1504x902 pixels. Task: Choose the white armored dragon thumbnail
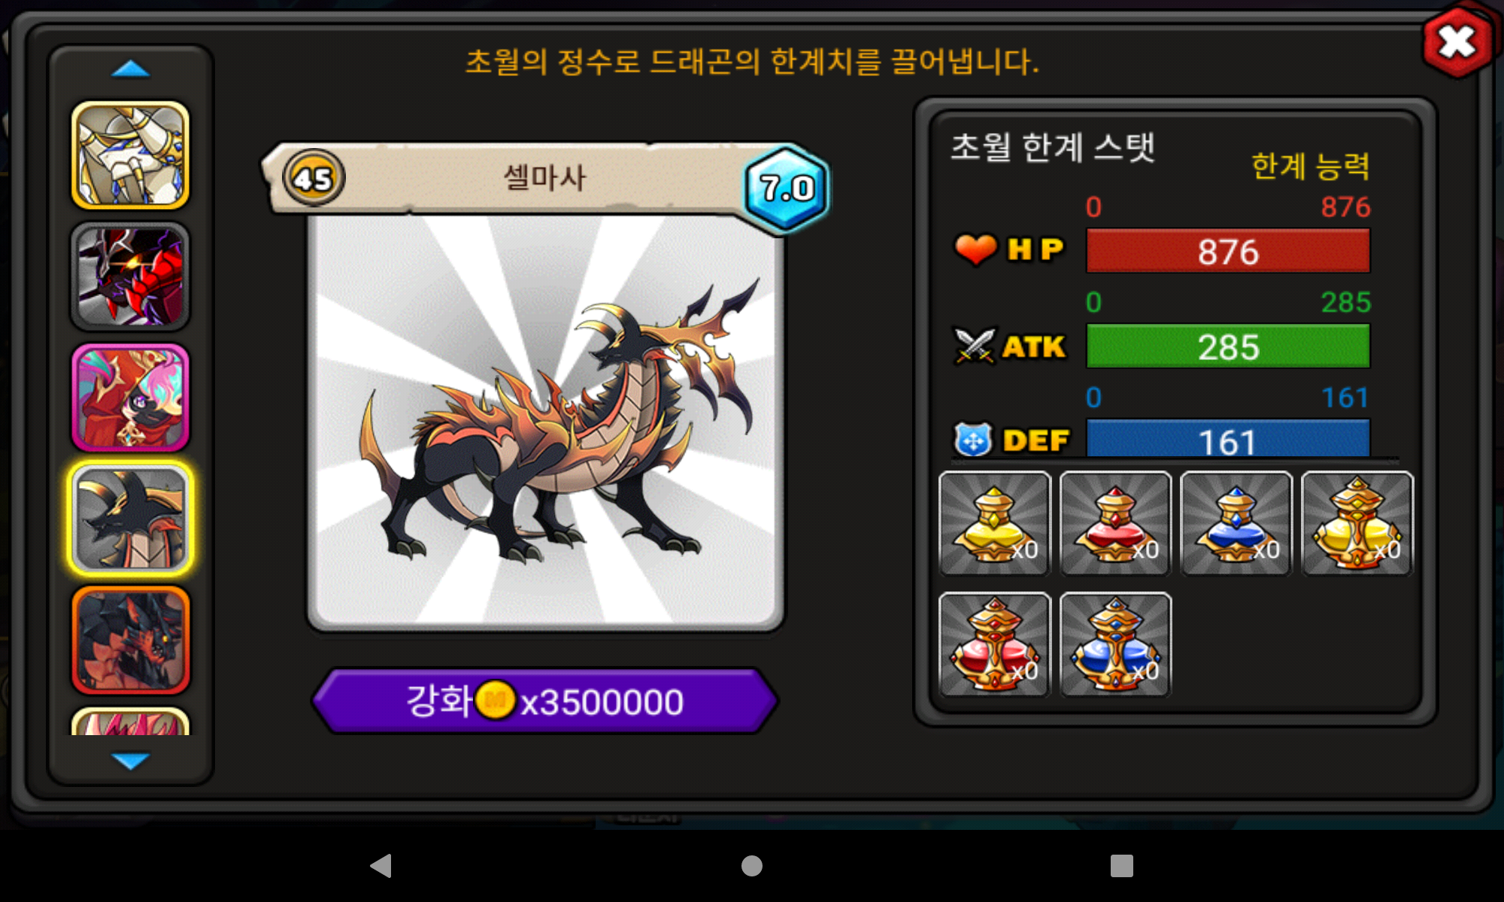coord(130,155)
